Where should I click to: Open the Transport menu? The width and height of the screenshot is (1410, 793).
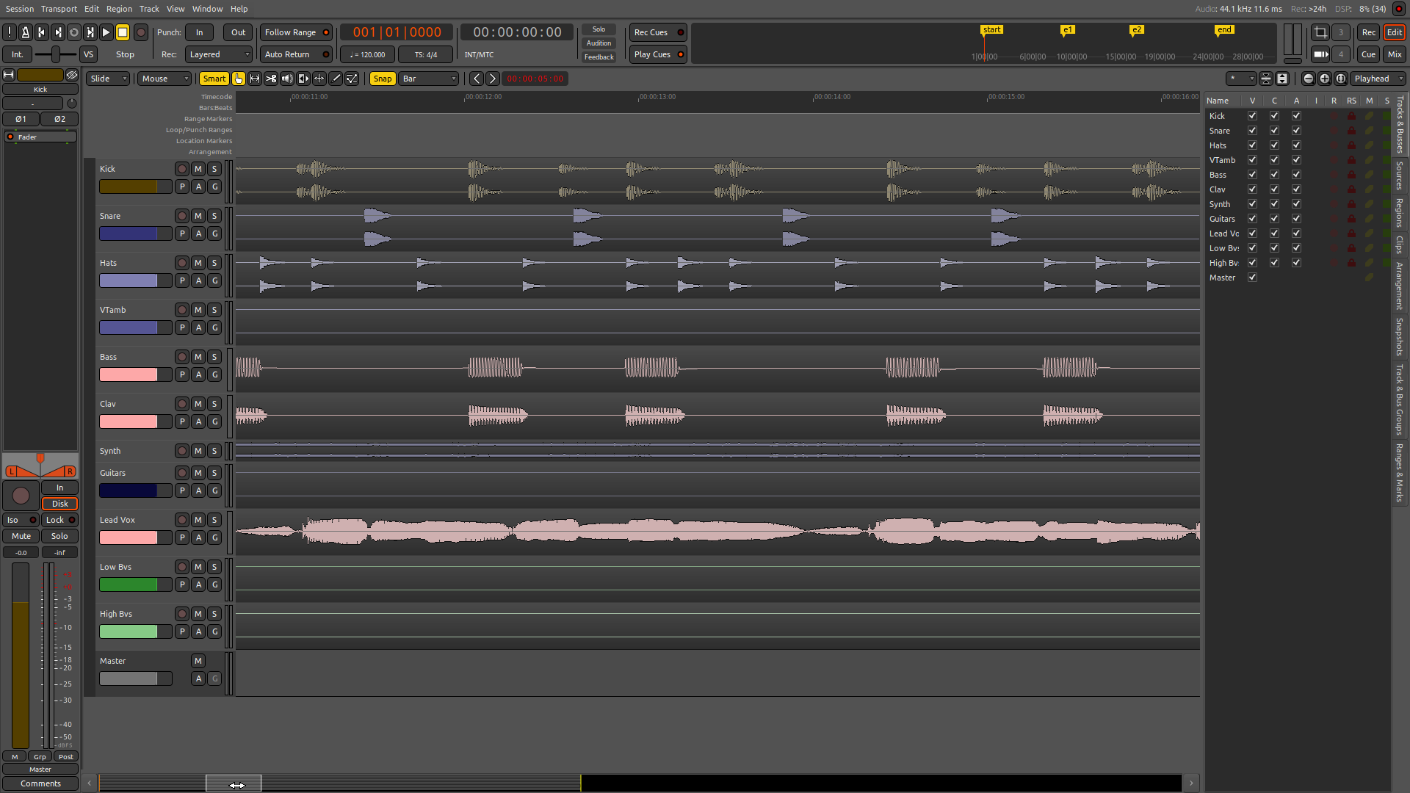pyautogui.click(x=59, y=9)
